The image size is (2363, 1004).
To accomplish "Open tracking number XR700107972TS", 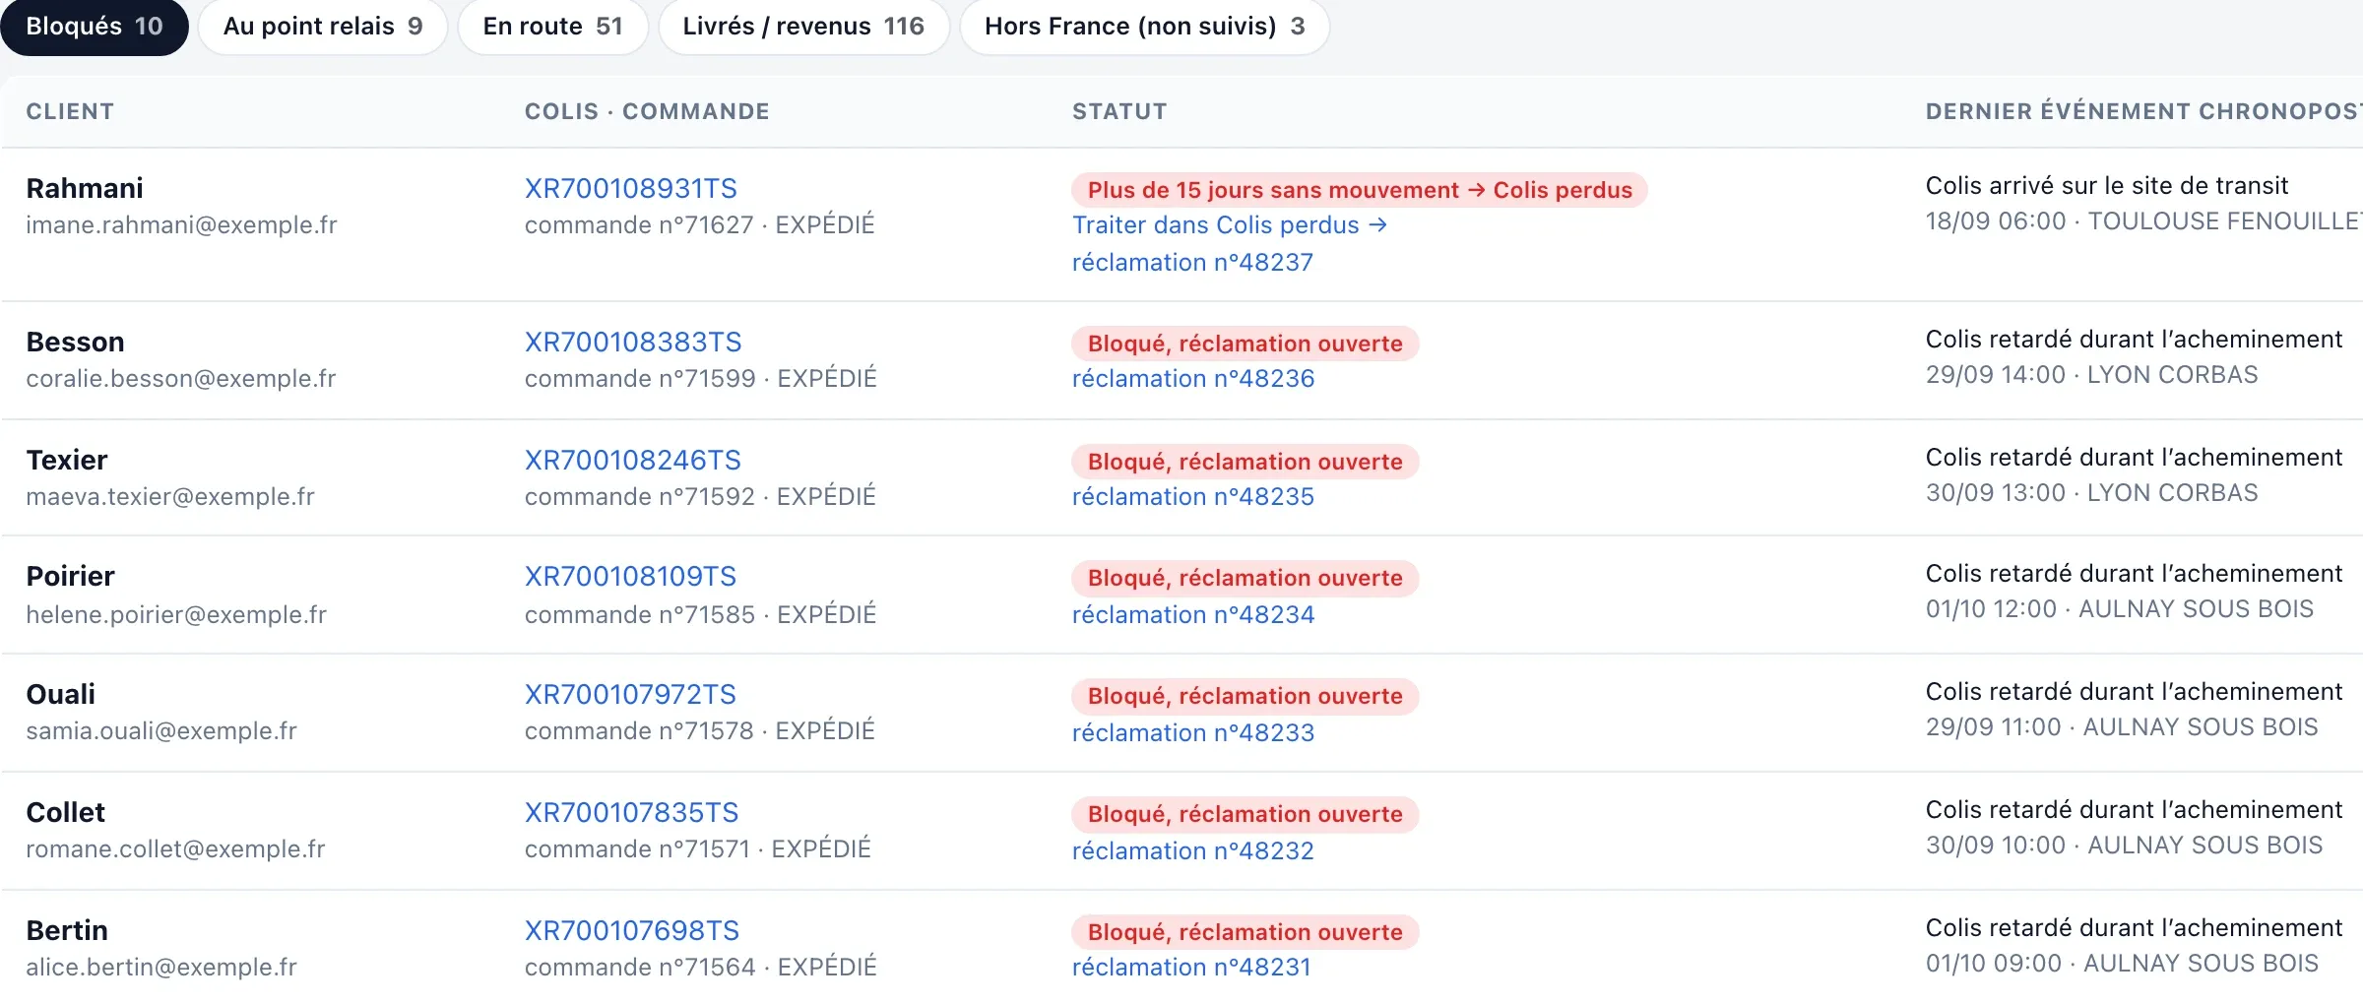I will [630, 694].
